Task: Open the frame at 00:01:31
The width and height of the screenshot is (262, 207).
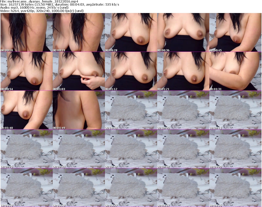Action: [x=235, y=71]
